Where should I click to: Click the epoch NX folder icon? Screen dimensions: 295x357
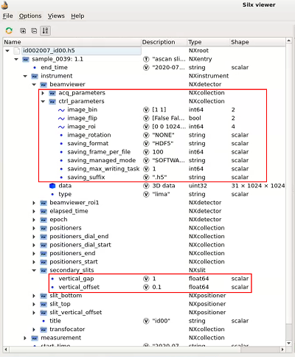coord(44,220)
